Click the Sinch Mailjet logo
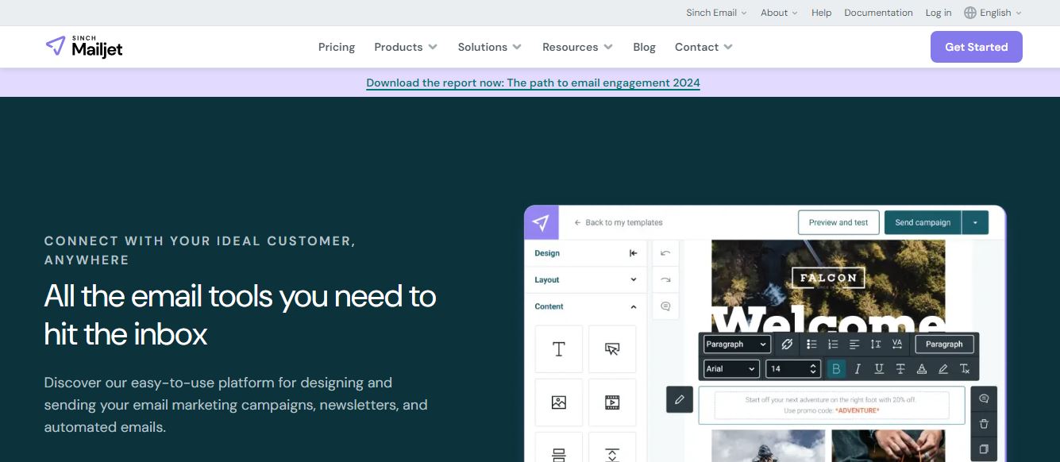The height and width of the screenshot is (462, 1060). 84,47
